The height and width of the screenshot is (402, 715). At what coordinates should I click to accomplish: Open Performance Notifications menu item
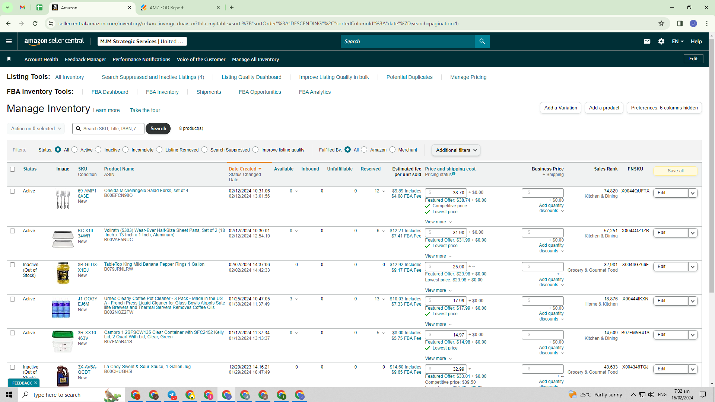pos(142,59)
